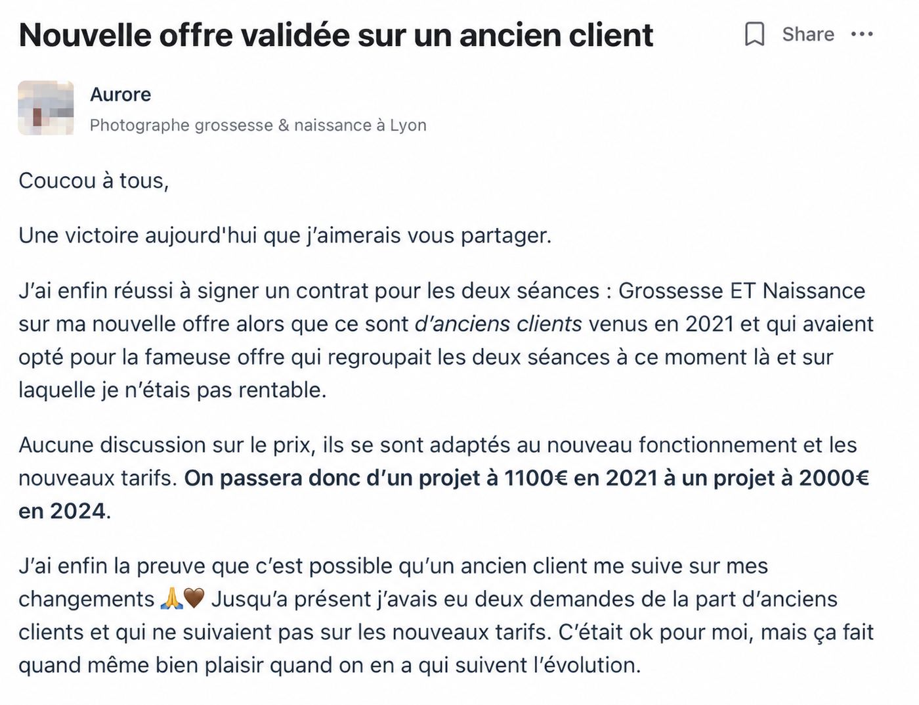Screen dimensions: 919x705
Task: Click the greeting line Coucou à tous
Action: pyautogui.click(x=94, y=181)
